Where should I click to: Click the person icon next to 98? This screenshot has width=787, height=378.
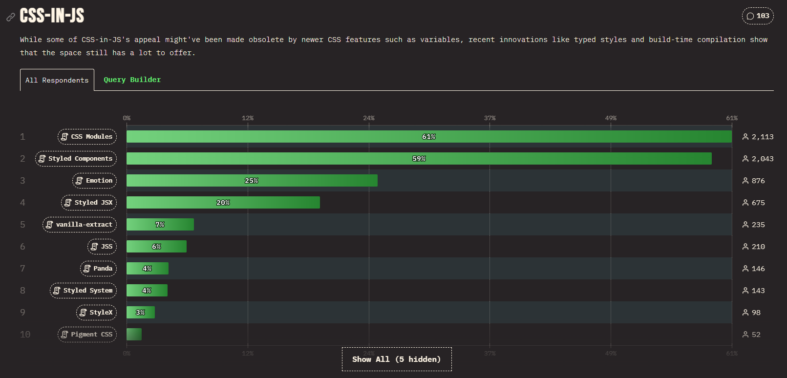tap(745, 313)
